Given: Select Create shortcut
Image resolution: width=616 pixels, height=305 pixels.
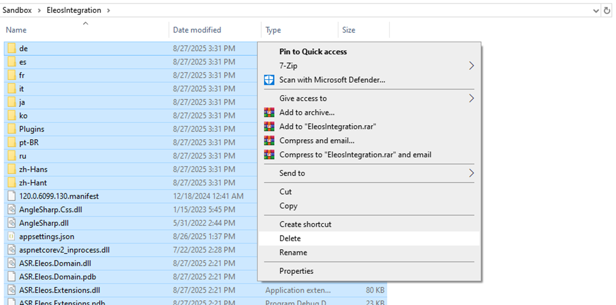Looking at the screenshot, I should 305,224.
